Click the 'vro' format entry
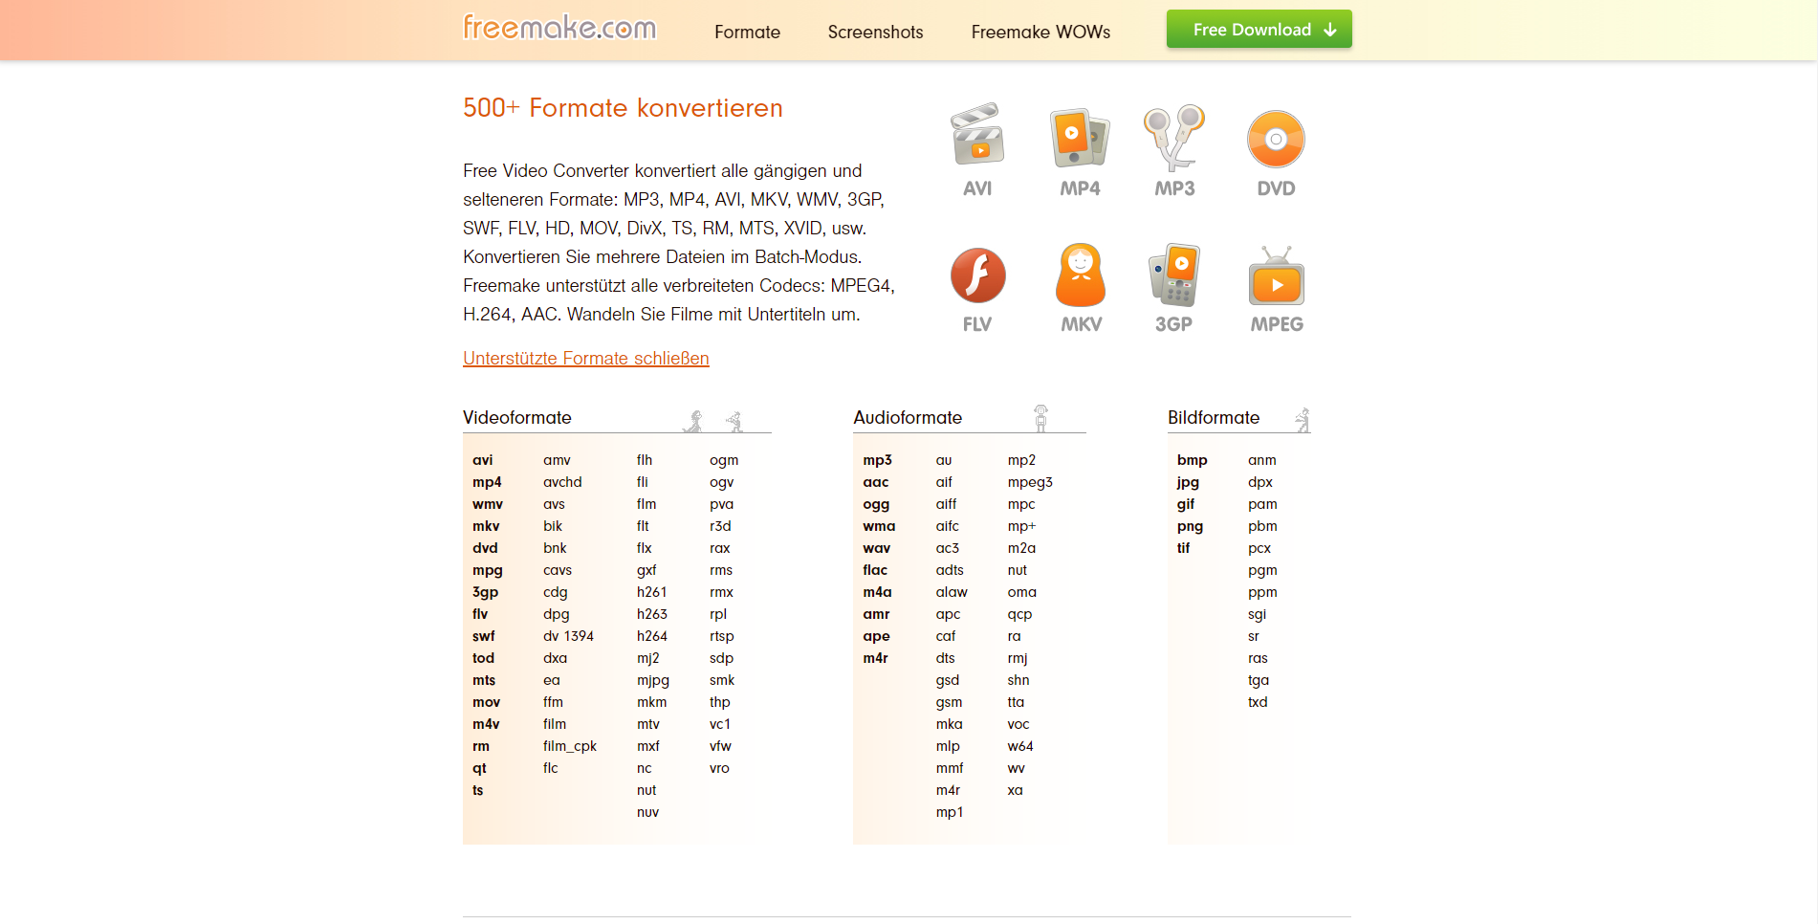This screenshot has width=1818, height=924. tap(719, 768)
